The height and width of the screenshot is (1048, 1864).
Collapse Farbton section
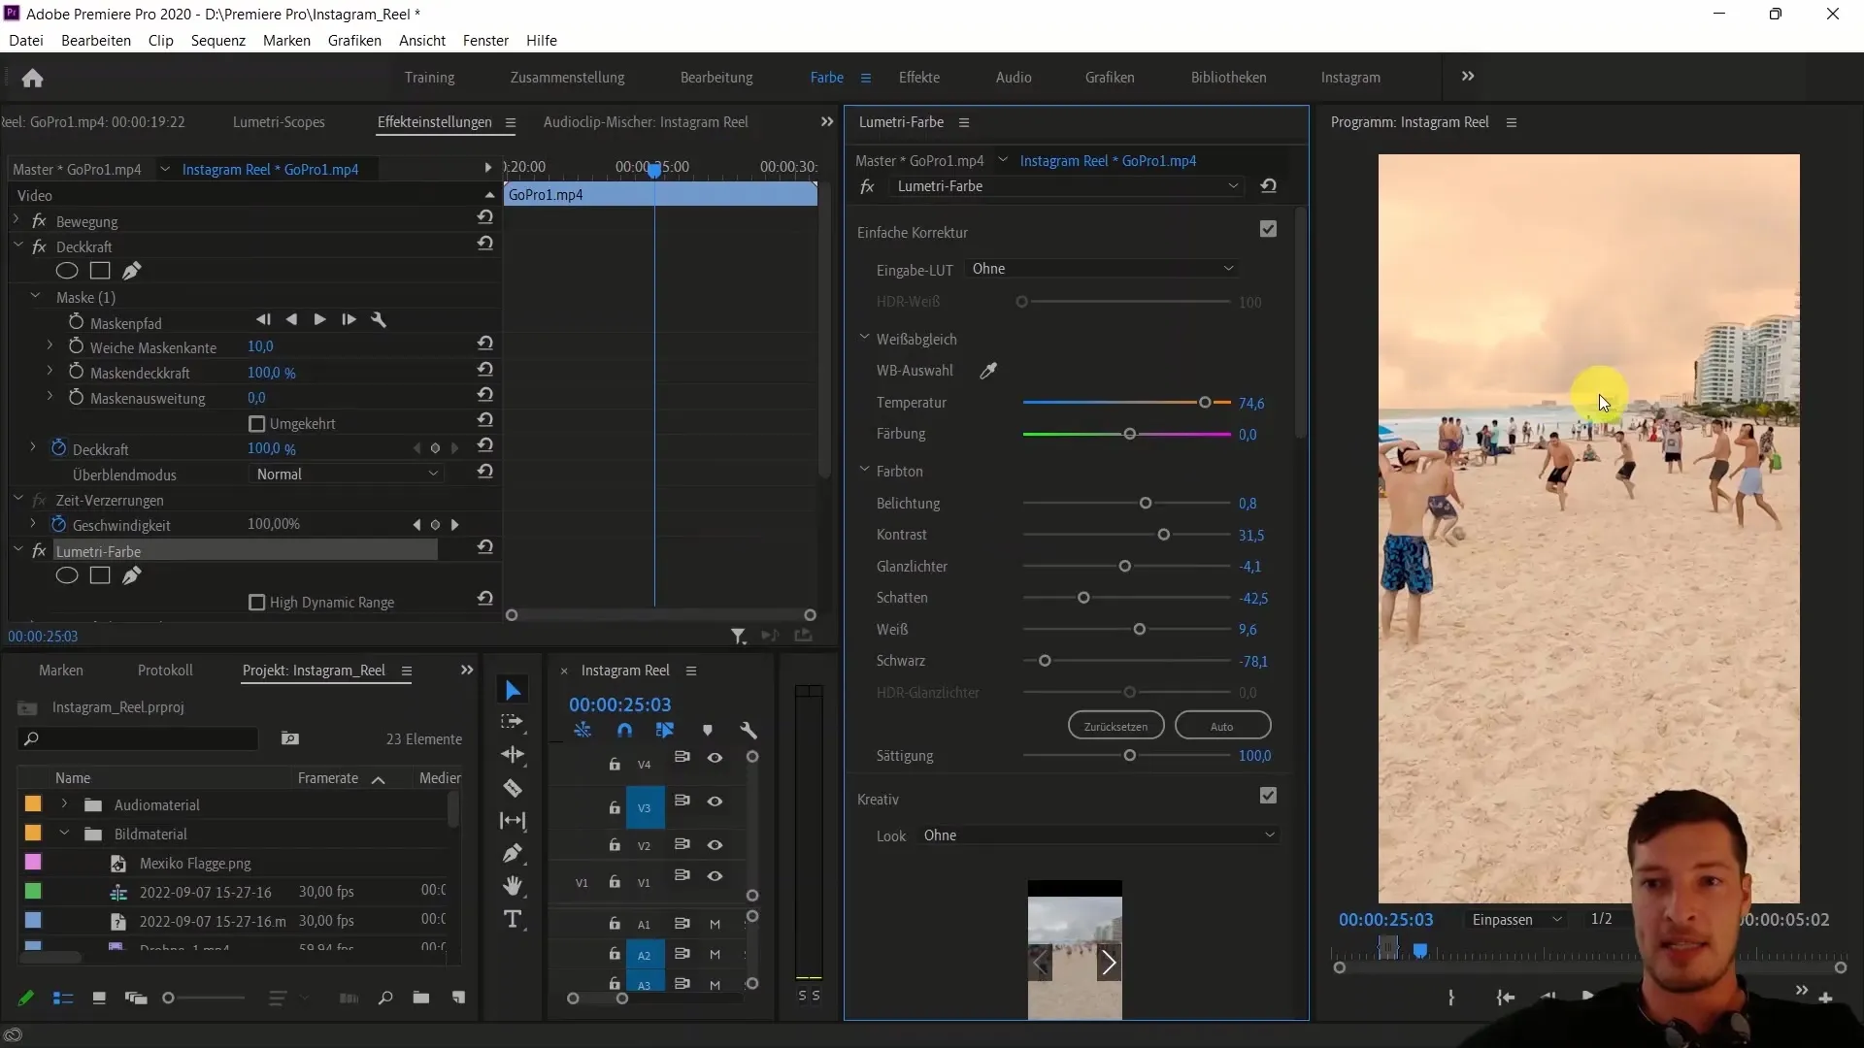(x=864, y=471)
